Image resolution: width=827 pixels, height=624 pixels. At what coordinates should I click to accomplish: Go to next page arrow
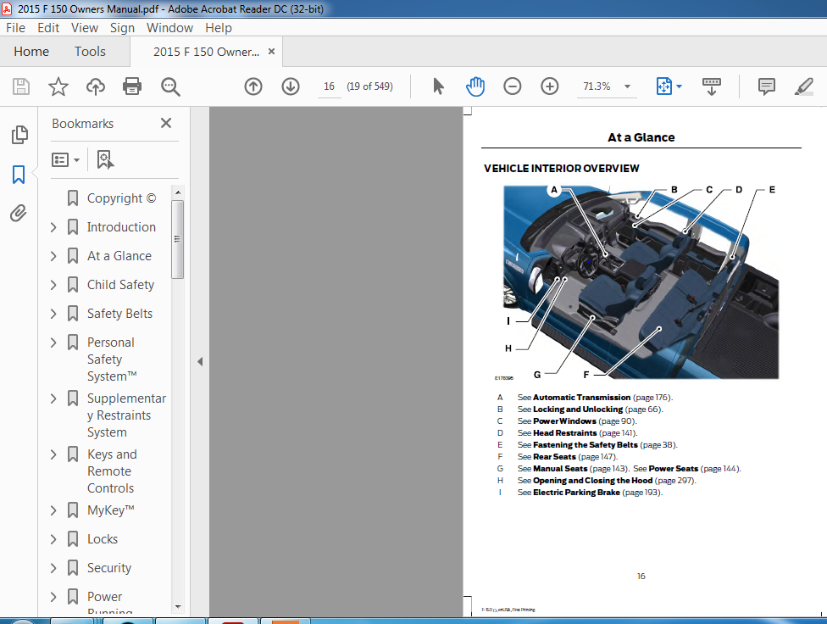click(x=291, y=86)
